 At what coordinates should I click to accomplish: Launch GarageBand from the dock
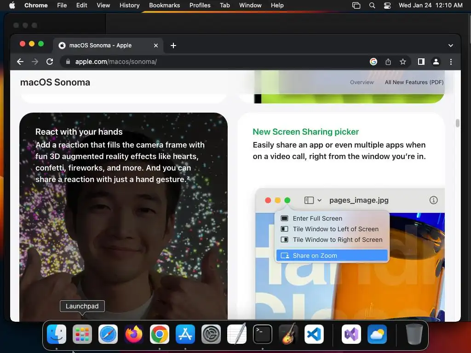tap(288, 334)
